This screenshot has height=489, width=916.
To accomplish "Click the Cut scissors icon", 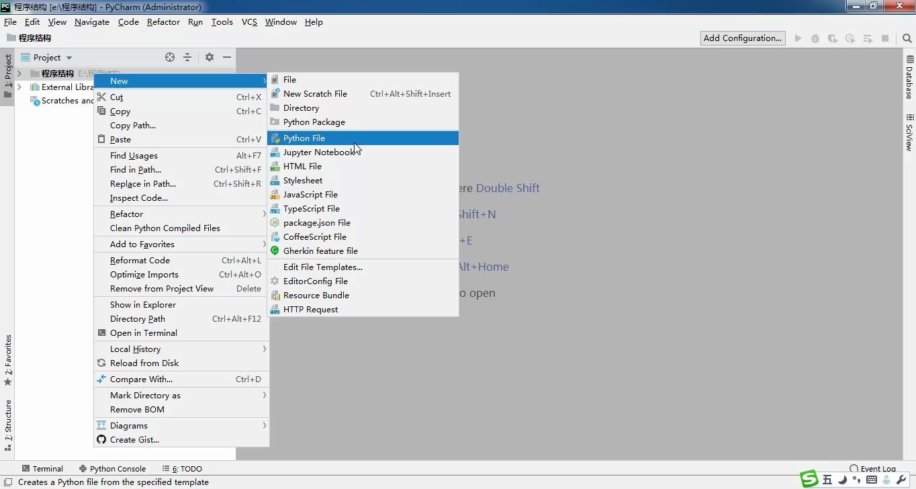I will coord(101,97).
